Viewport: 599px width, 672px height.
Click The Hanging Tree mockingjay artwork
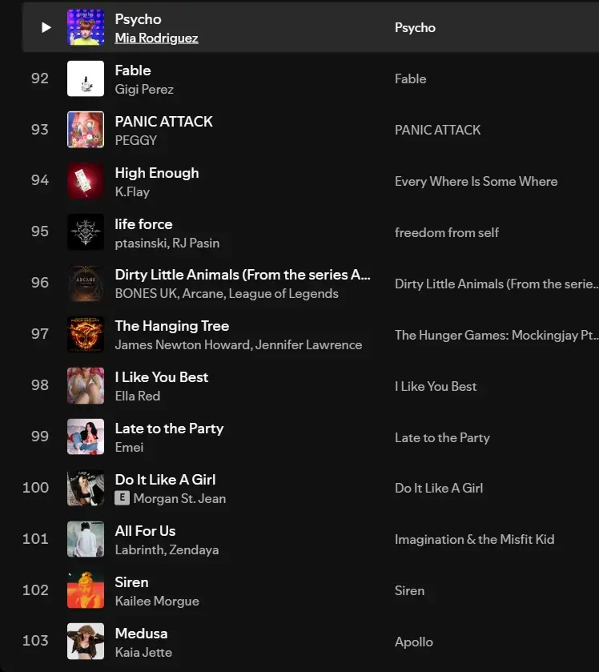[x=86, y=335]
